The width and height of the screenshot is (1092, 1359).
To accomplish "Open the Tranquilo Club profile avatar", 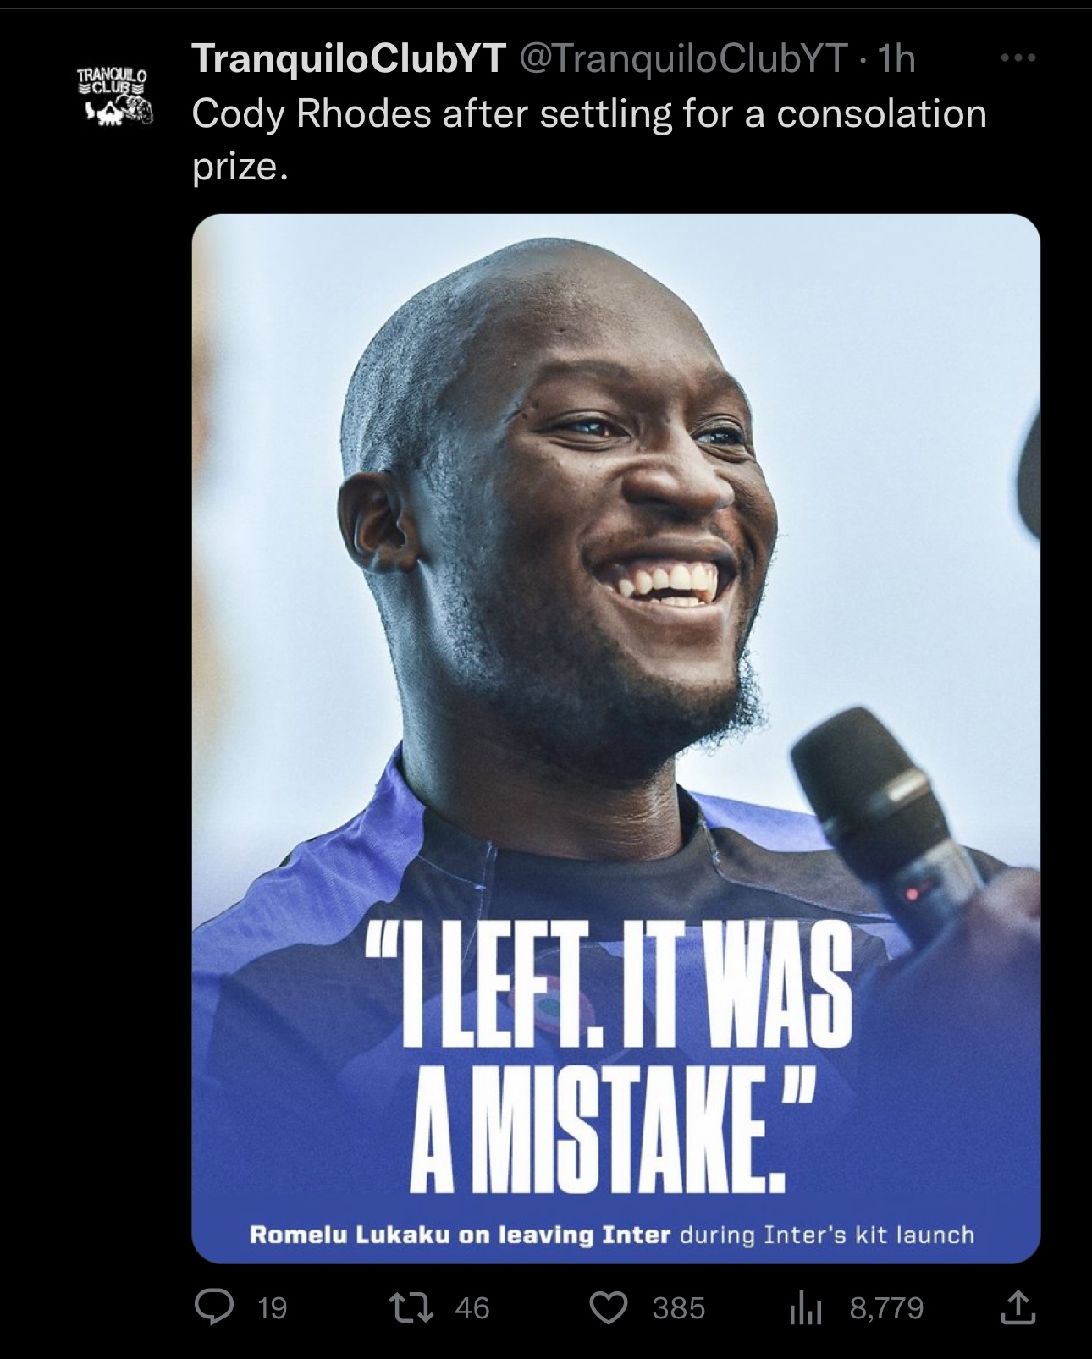I will pos(113,95).
